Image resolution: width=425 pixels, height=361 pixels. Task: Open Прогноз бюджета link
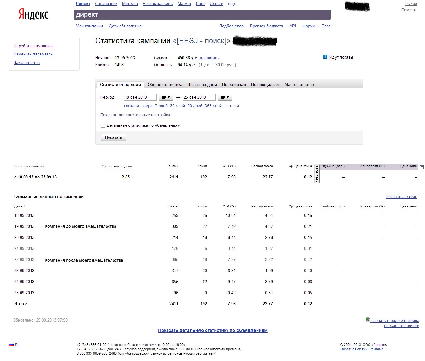point(266,26)
